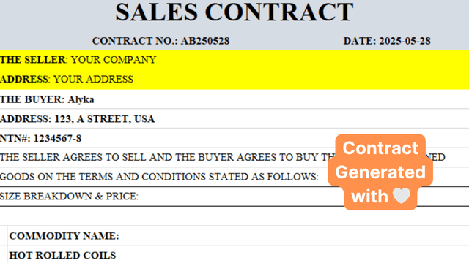Screen dimensions: 469x263
Task: Click the YOUR ADDRESS placeholder text
Action: coord(93,79)
